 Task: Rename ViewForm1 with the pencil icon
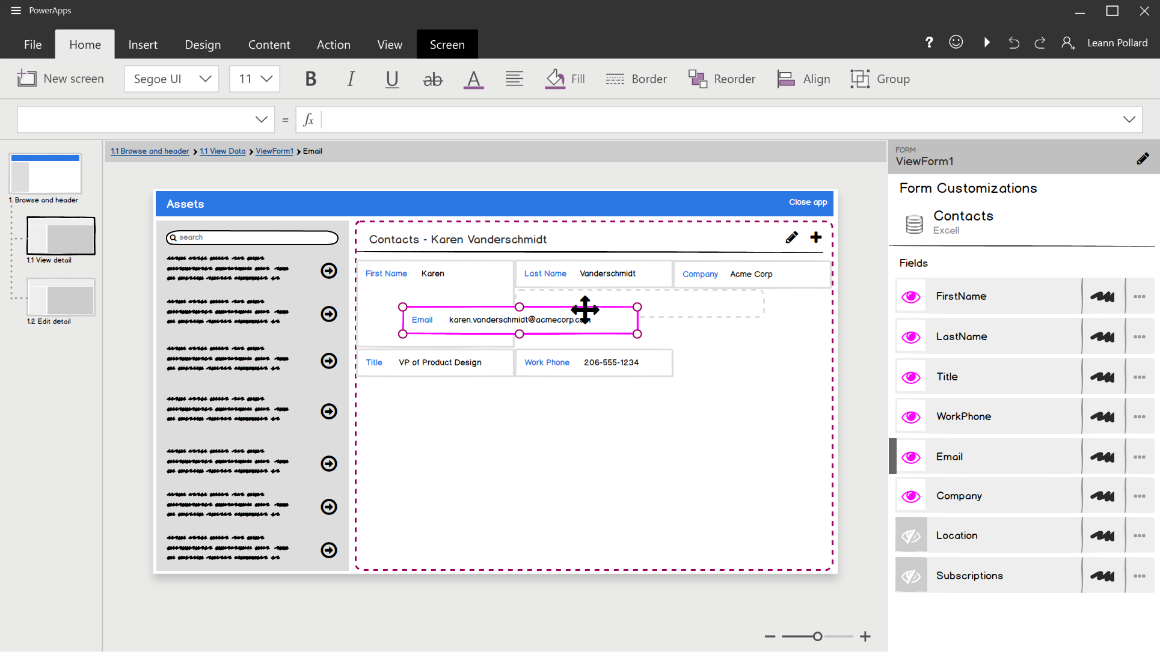coord(1143,158)
